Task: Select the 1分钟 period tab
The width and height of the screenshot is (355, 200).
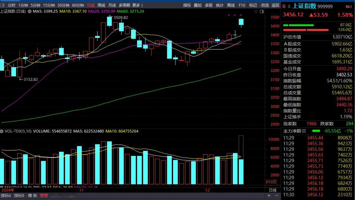Action: click(23, 5)
